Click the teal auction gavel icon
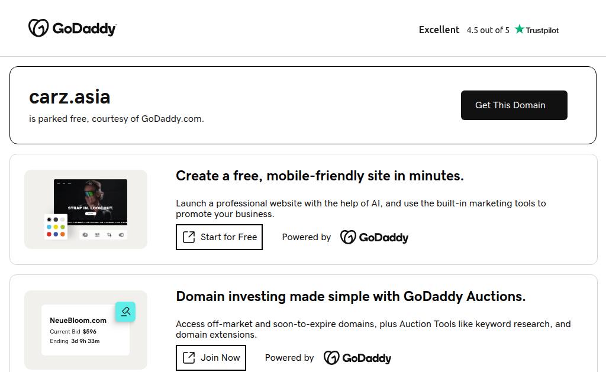Image resolution: width=606 pixels, height=372 pixels. tap(125, 312)
